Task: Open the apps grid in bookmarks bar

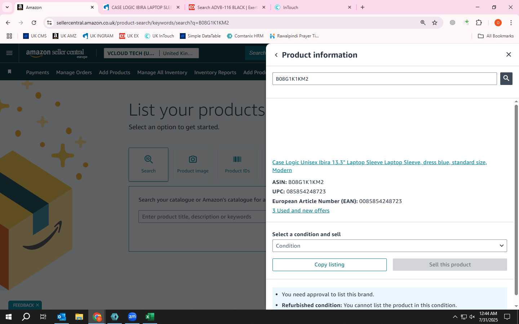Action: click(9, 36)
